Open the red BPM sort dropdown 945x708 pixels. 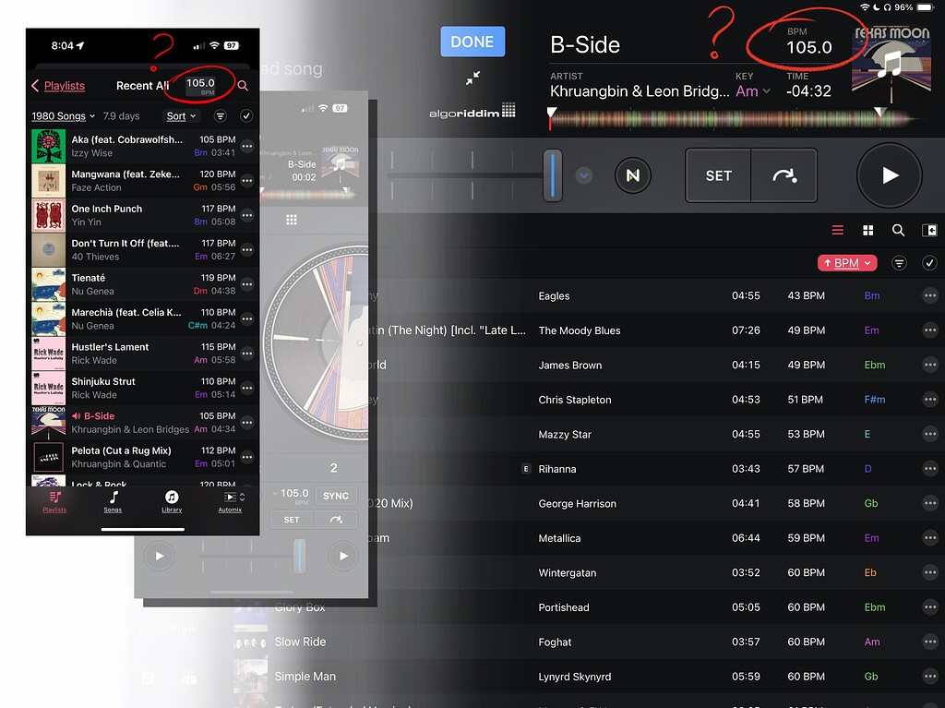[x=847, y=263]
